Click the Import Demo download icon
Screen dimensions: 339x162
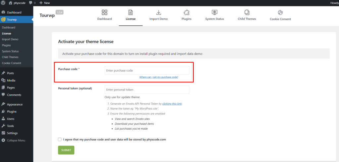[x=159, y=12]
